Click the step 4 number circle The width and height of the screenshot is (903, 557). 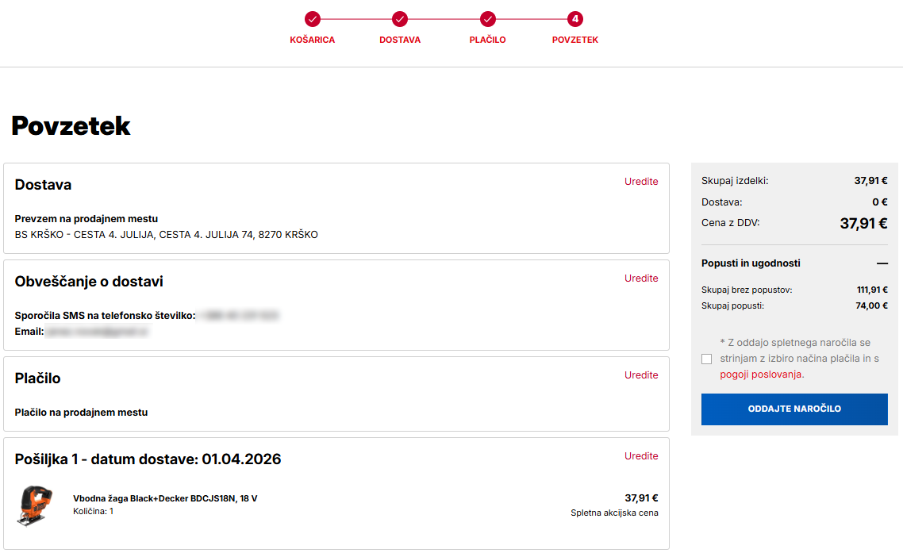pyautogui.click(x=575, y=19)
